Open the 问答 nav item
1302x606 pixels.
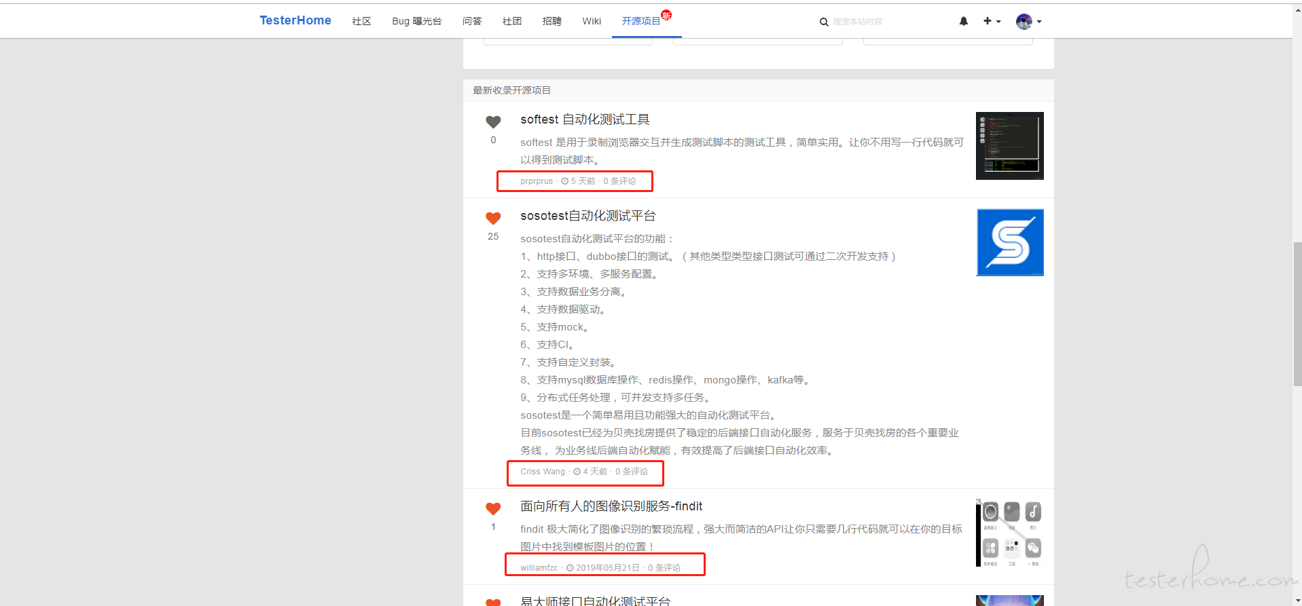tap(472, 21)
